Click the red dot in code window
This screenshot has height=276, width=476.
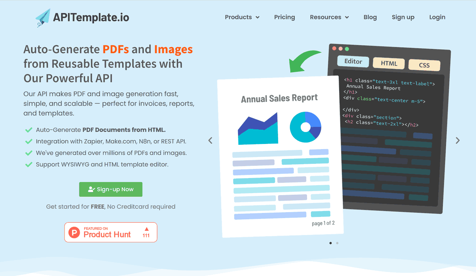(x=334, y=48)
